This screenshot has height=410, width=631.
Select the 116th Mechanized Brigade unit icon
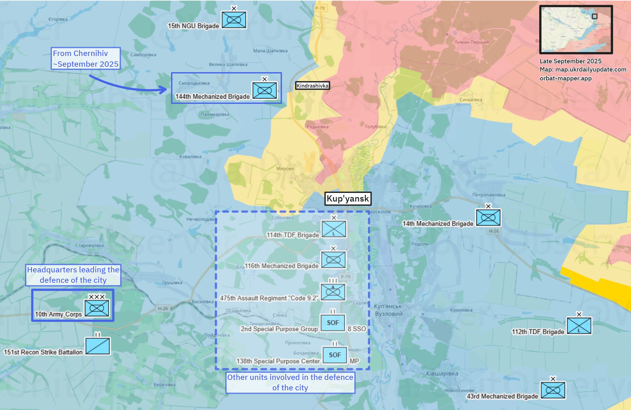pos(333,260)
